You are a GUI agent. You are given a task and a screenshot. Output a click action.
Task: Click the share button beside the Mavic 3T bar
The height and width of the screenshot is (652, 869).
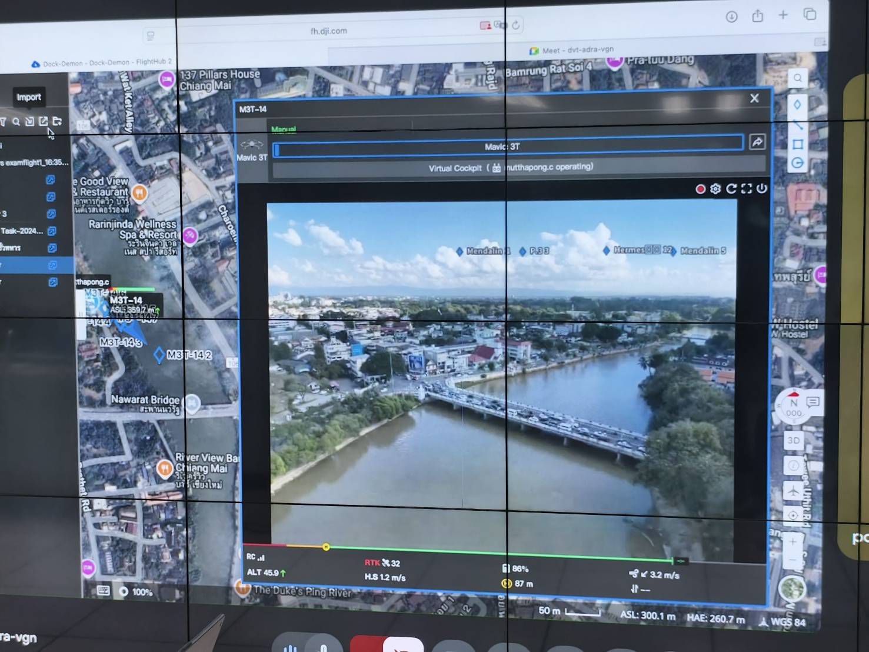pos(757,142)
